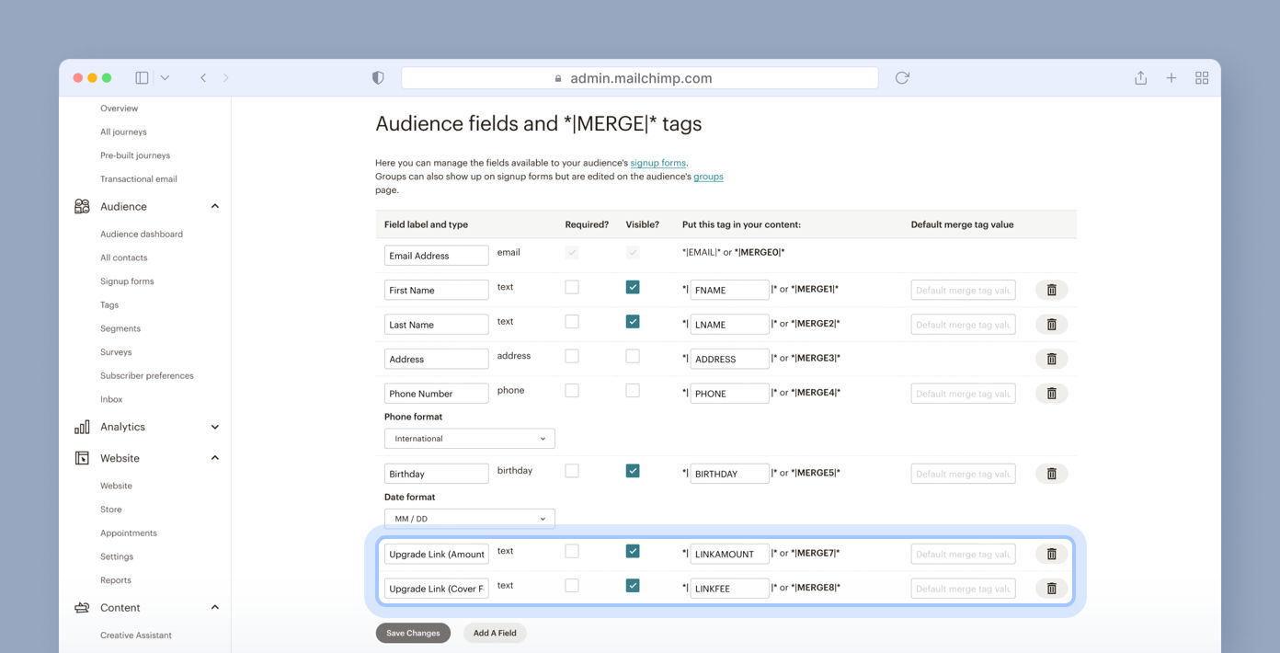The width and height of the screenshot is (1280, 653).
Task: Click the privacy shield icon
Action: 378,78
